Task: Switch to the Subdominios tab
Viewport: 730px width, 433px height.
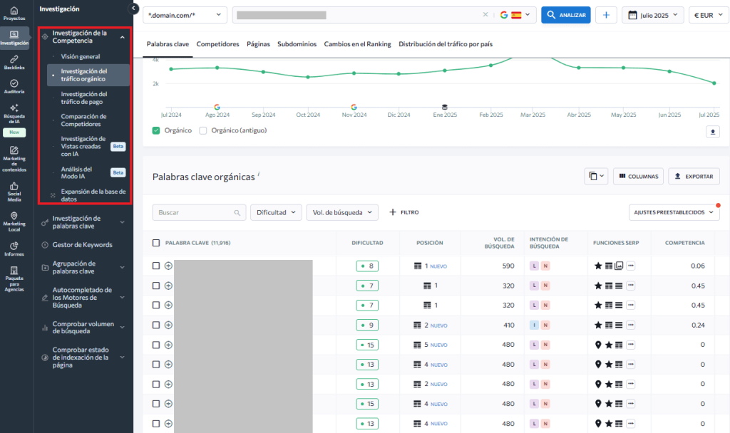Action: pyautogui.click(x=297, y=43)
